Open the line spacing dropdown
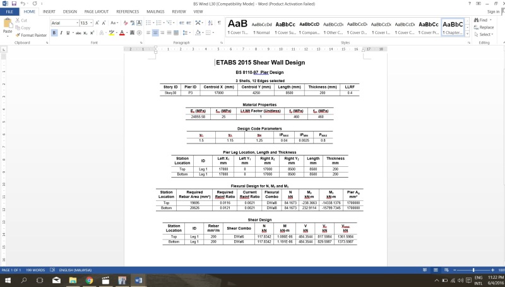The width and height of the screenshot is (505, 287). point(185,33)
